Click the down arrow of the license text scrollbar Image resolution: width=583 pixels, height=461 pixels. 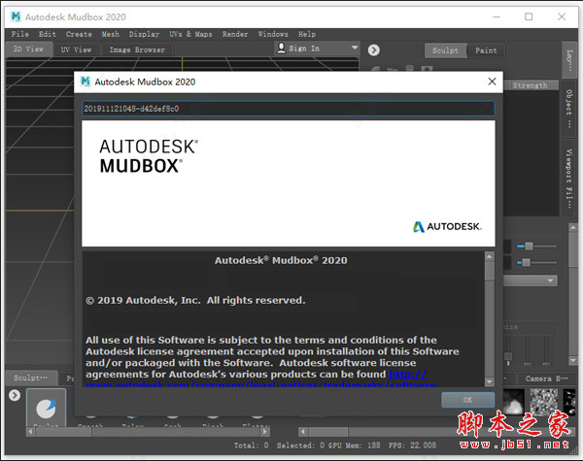490,381
